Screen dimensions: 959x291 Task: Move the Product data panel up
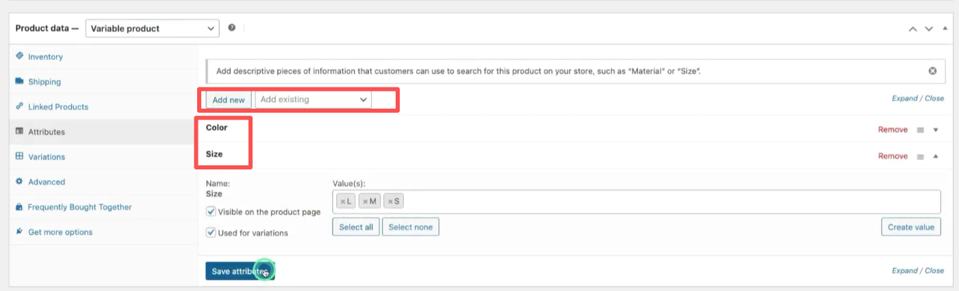point(912,29)
